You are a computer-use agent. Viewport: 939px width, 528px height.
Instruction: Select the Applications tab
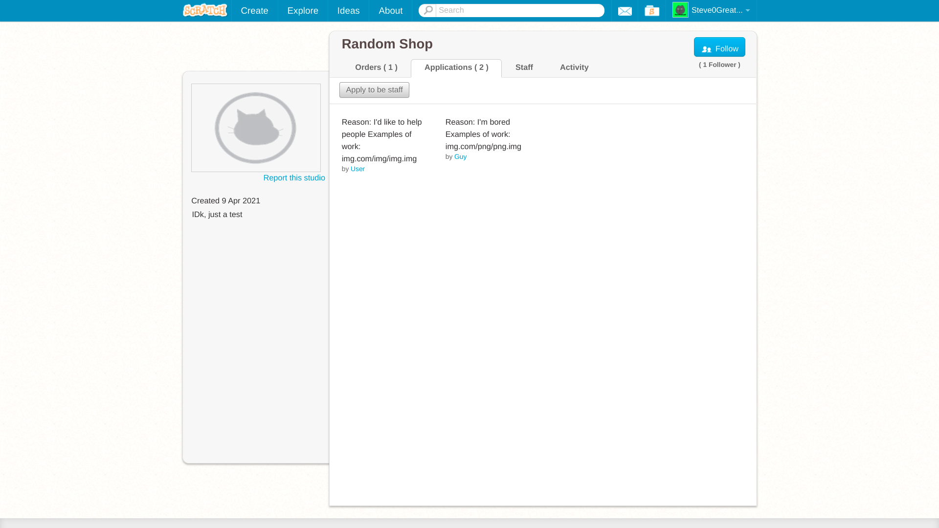coord(456,67)
